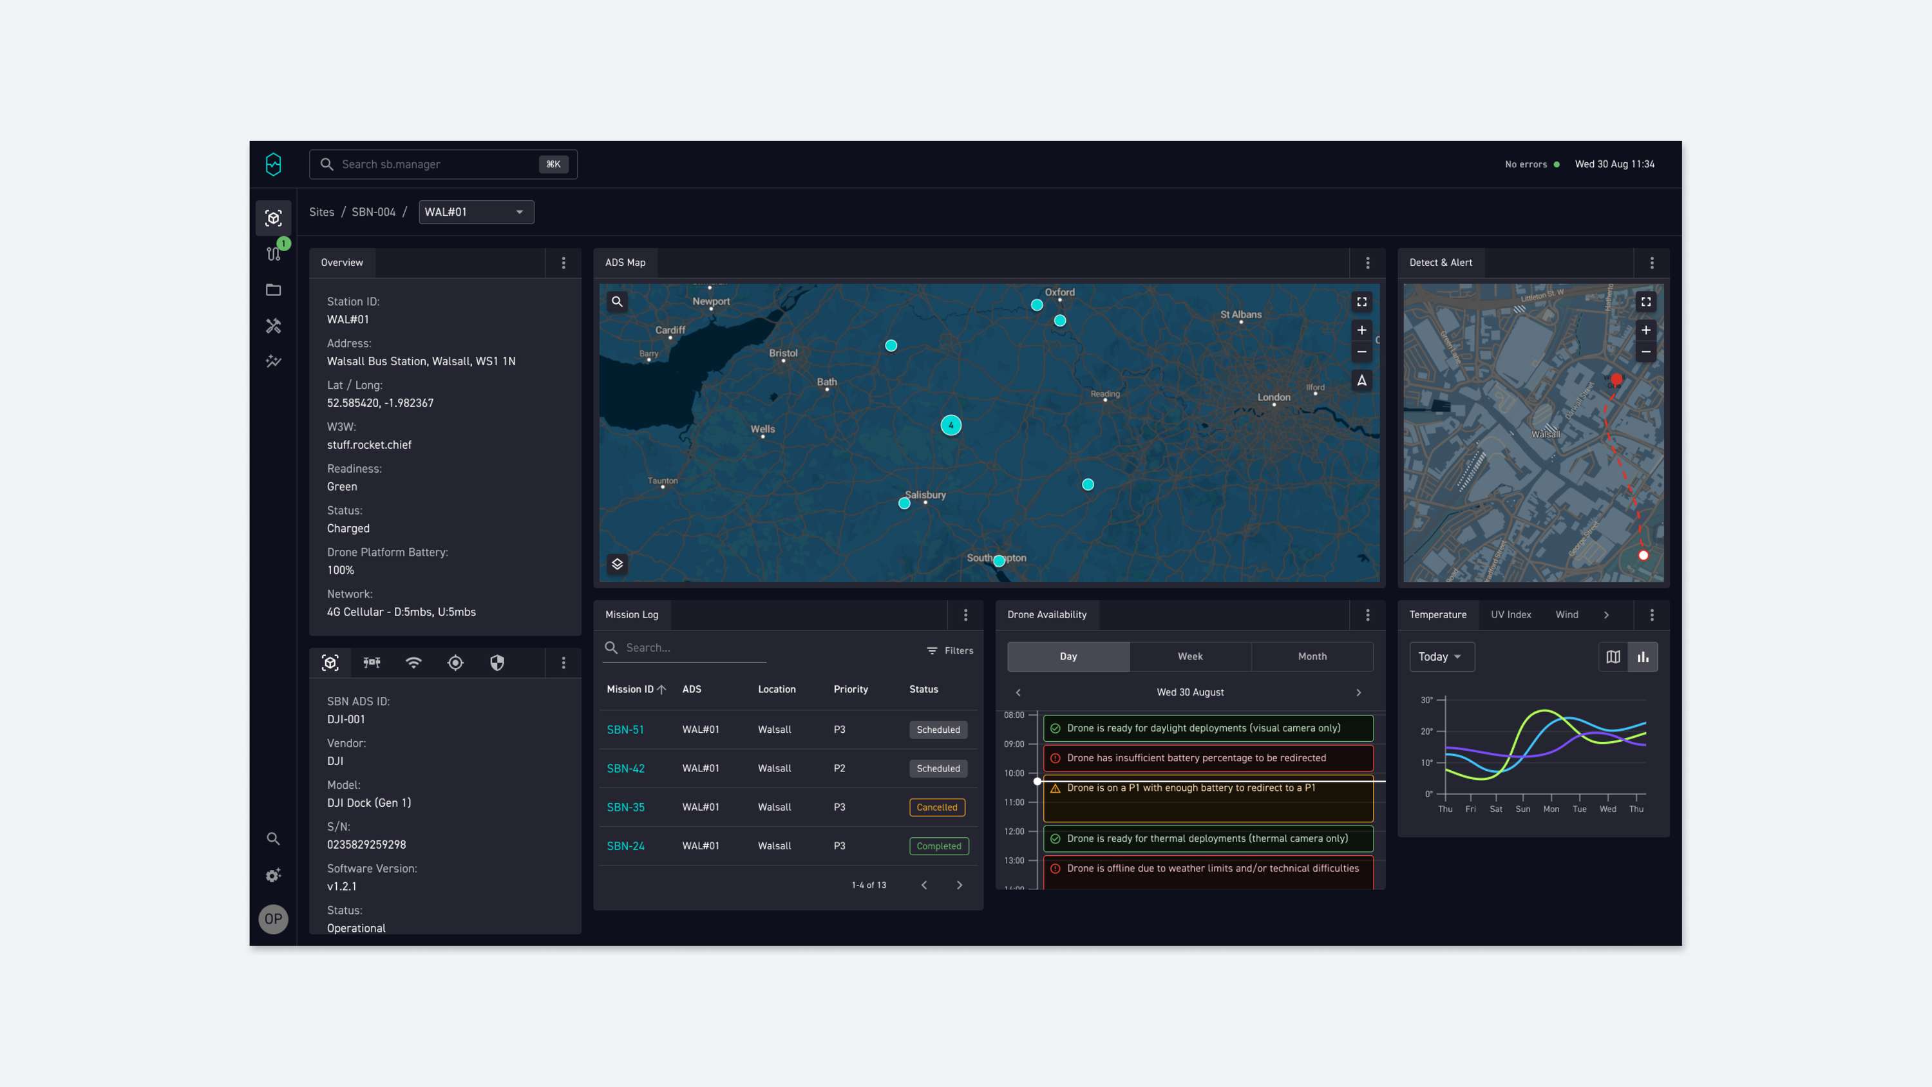Click the ADS Map search icon
The height and width of the screenshot is (1087, 1932).
[x=617, y=301]
